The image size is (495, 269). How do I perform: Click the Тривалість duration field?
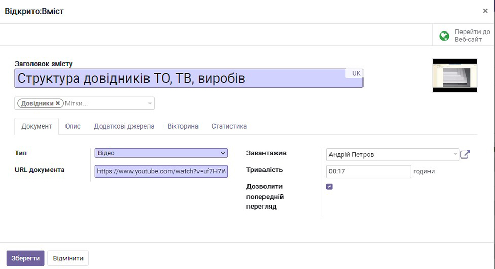[x=368, y=171]
